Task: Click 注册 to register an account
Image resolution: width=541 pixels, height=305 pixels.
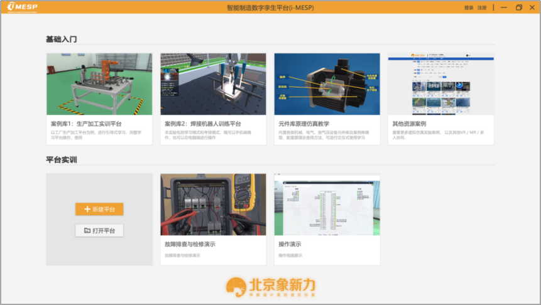Action: [x=482, y=8]
